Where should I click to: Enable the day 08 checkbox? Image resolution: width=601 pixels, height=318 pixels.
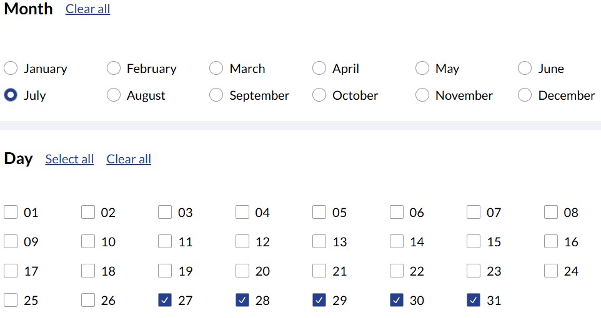550,213
